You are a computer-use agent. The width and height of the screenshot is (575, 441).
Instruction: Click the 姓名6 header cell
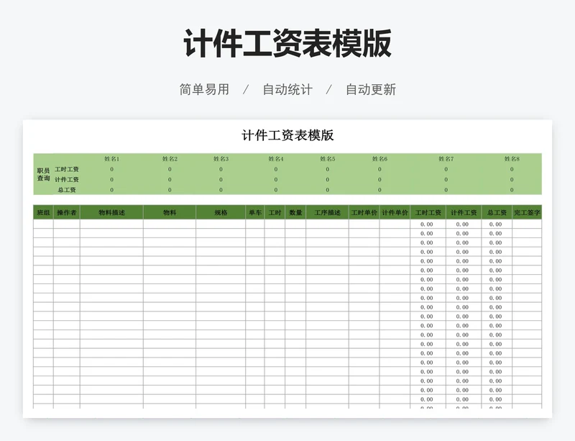[x=379, y=158]
